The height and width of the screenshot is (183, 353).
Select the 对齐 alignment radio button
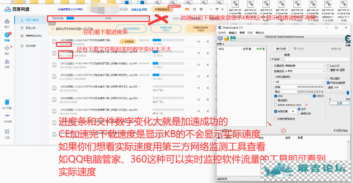(x=299, y=109)
